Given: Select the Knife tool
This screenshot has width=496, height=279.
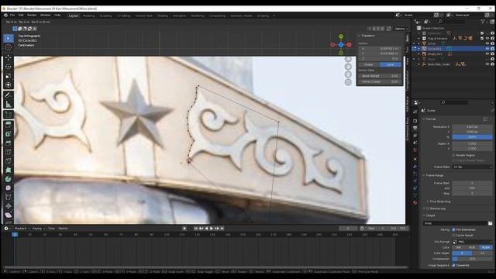Looking at the screenshot, I should 9,161.
